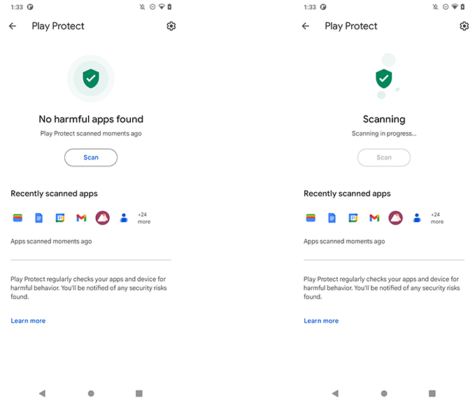
Task: Expand +24 more apps on left screen
Action: coord(144,218)
